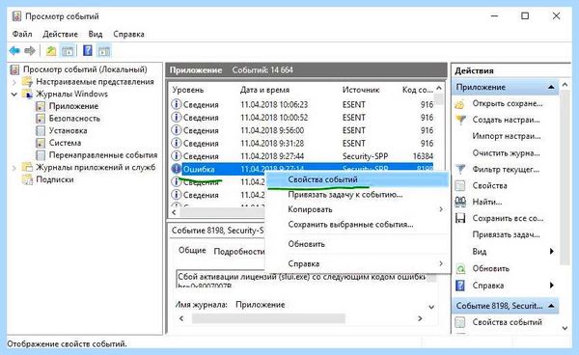This screenshot has height=355, width=579.
Task: Click Создать настраи... action
Action: point(506,120)
